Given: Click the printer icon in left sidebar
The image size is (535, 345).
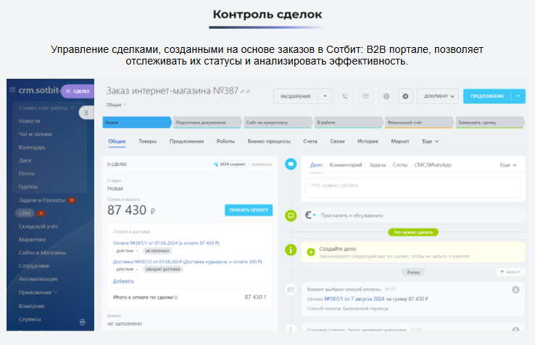Looking at the screenshot, I should [82, 321].
